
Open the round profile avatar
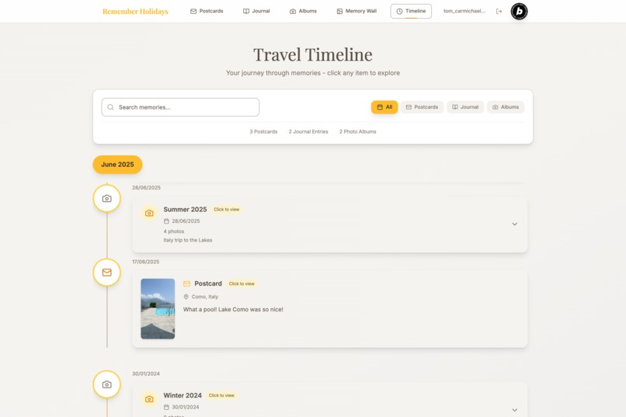pyautogui.click(x=519, y=11)
